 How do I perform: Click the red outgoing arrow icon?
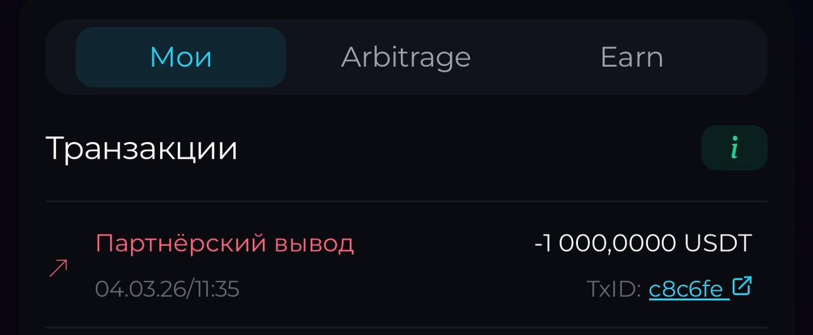coord(58,268)
